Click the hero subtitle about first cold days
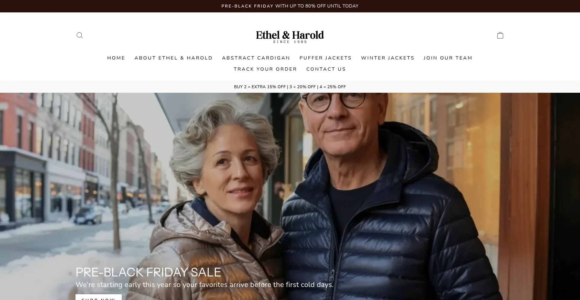Screen dimensions: 580x300 point(205,285)
